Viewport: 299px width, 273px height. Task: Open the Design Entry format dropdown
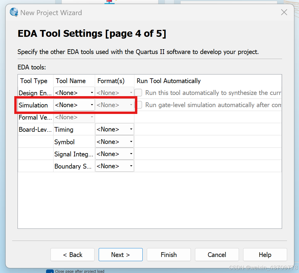(114, 93)
